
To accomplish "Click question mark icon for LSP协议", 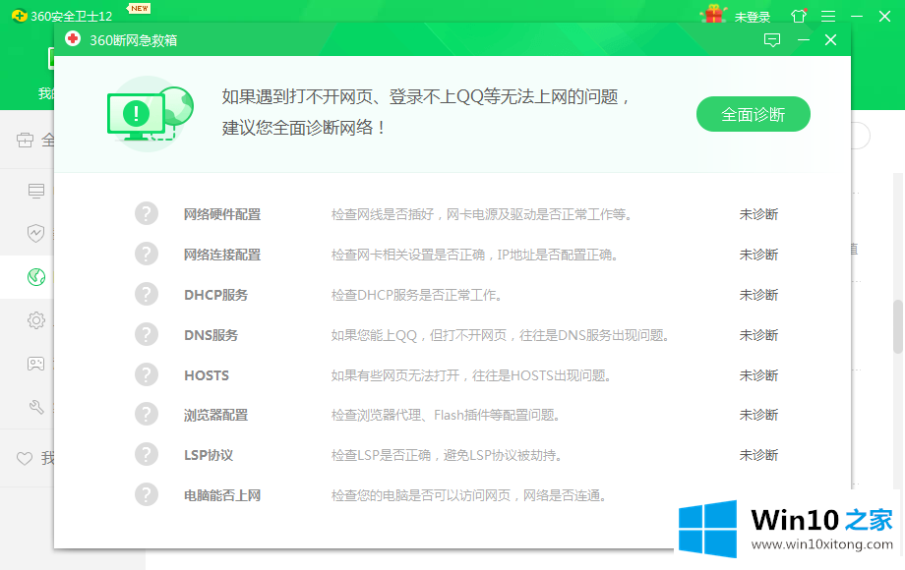I will (x=147, y=455).
